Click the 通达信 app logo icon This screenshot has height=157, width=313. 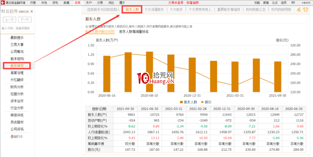tap(3, 3)
